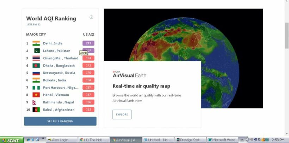
Task: Click Delhi's purple 213 AQI badge
Action: point(88,43)
